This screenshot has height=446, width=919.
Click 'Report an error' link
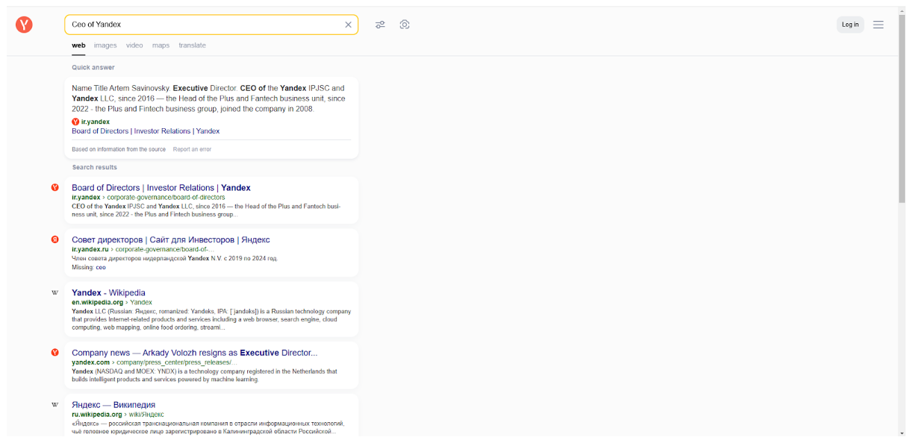(x=192, y=149)
